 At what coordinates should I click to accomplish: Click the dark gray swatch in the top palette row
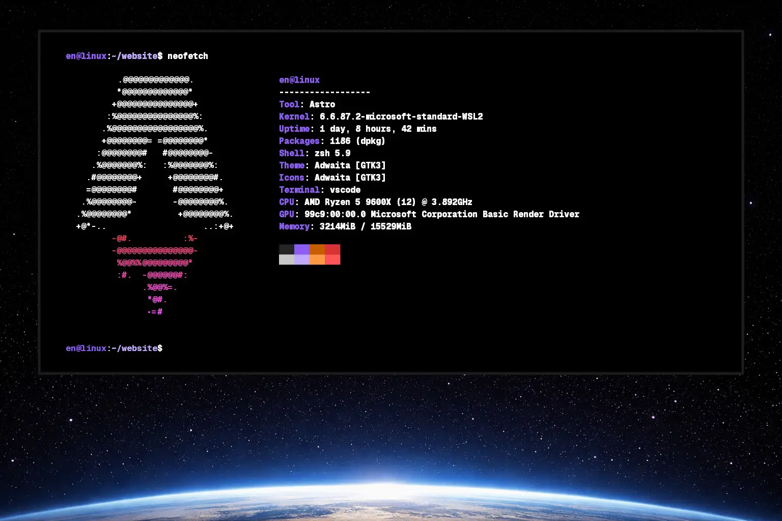[x=287, y=249]
